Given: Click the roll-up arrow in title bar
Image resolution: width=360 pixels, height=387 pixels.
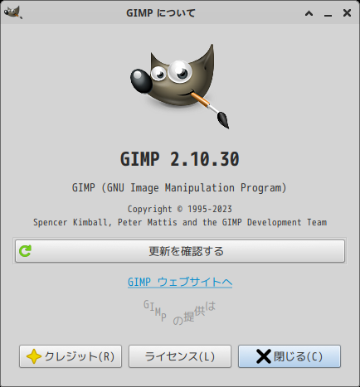Looking at the screenshot, I should pos(309,13).
